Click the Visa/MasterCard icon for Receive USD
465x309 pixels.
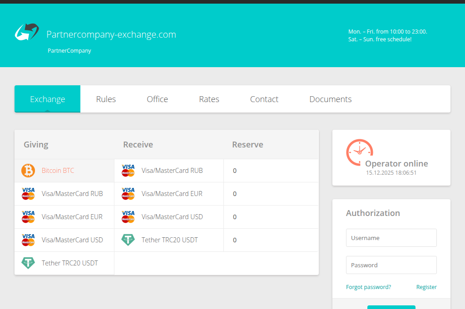[x=128, y=216]
